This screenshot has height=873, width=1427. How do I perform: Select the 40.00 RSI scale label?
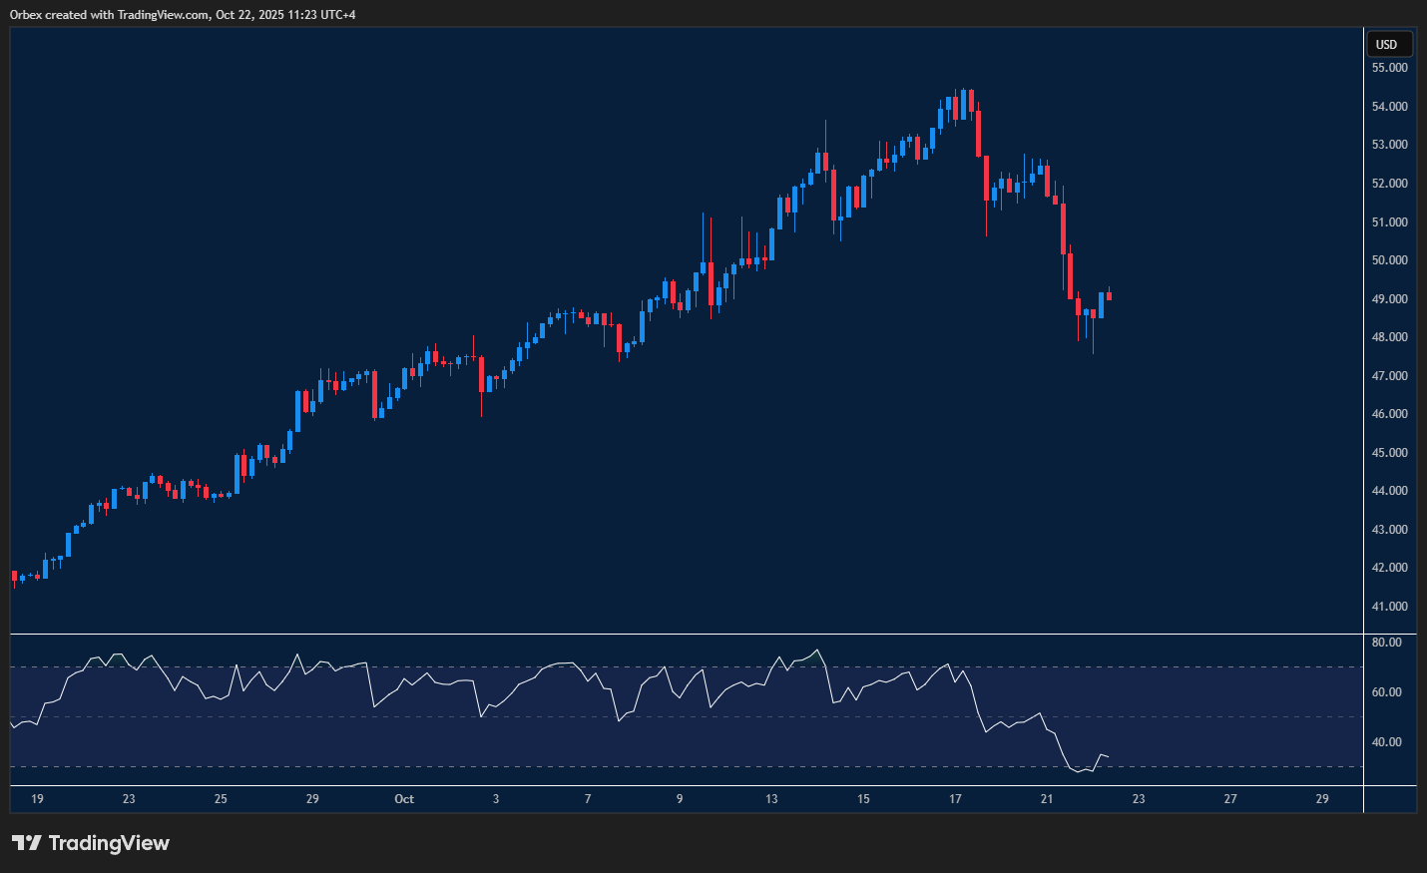tap(1386, 742)
